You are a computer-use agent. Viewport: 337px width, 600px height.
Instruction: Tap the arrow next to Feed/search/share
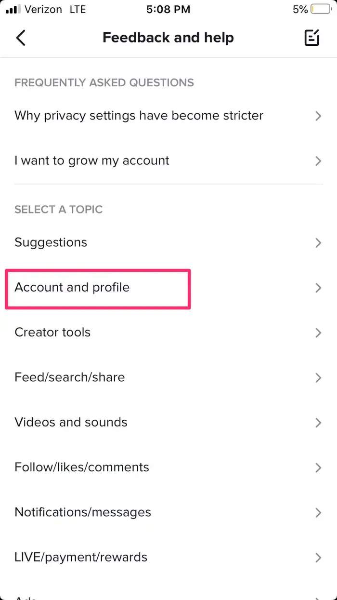point(318,378)
